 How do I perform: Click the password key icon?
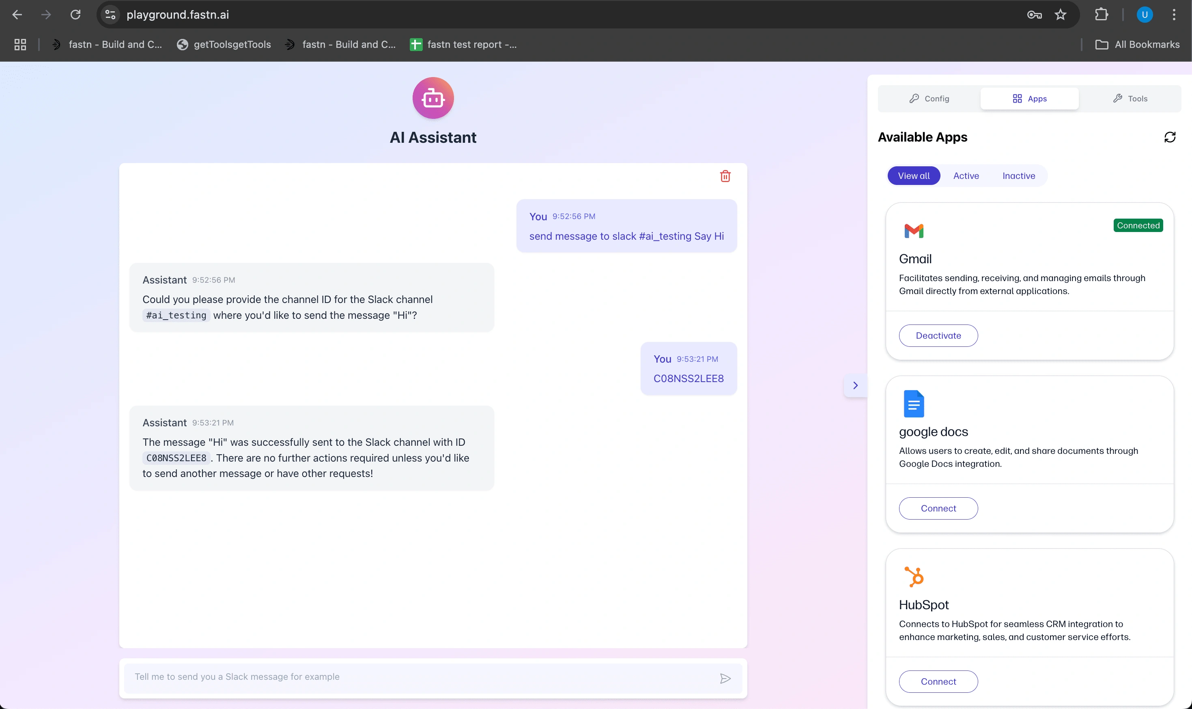coord(1034,15)
